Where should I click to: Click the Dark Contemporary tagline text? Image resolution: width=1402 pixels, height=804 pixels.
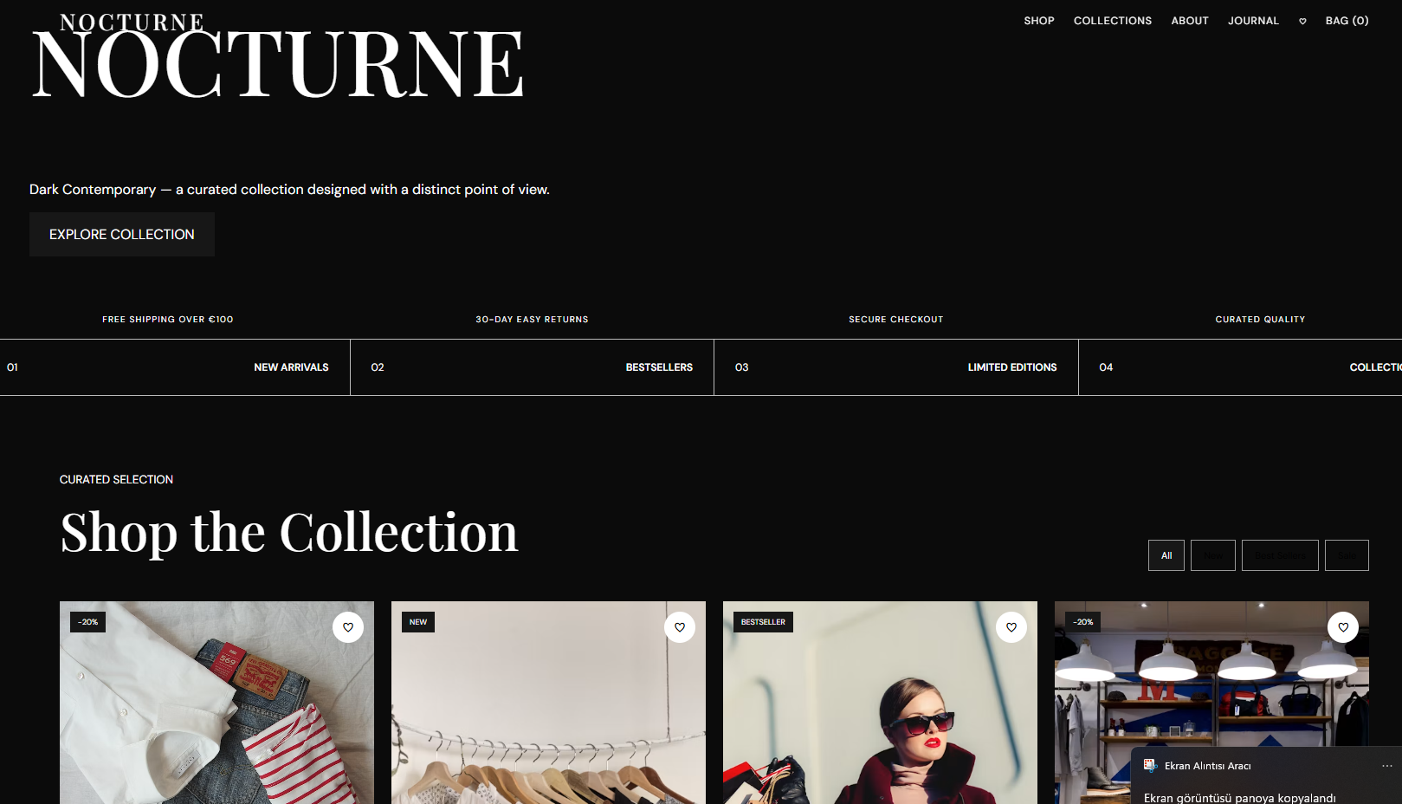(x=289, y=190)
